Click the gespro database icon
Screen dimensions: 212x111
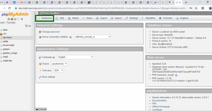tap(1, 49)
